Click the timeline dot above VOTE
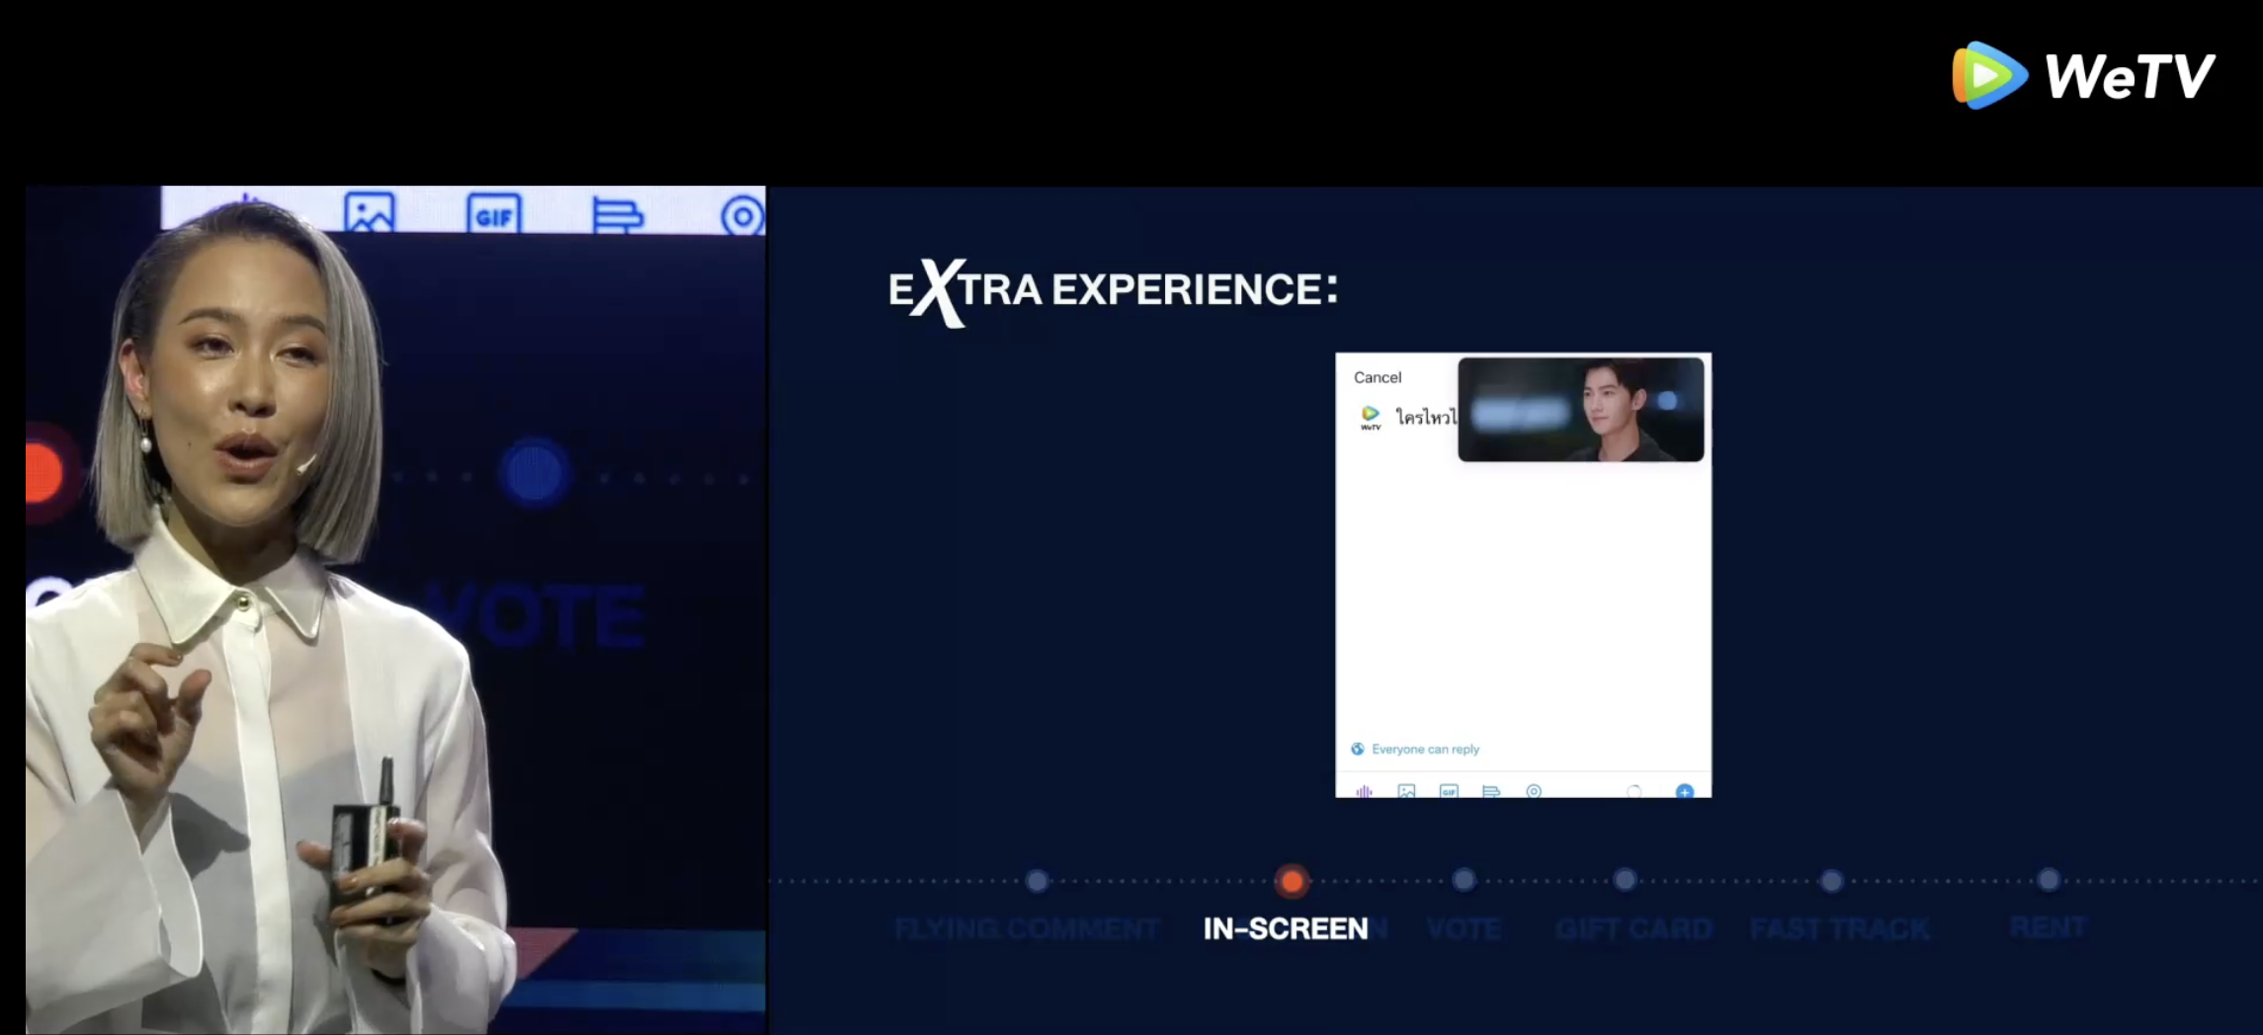This screenshot has height=1035, width=2263. coord(1464,879)
